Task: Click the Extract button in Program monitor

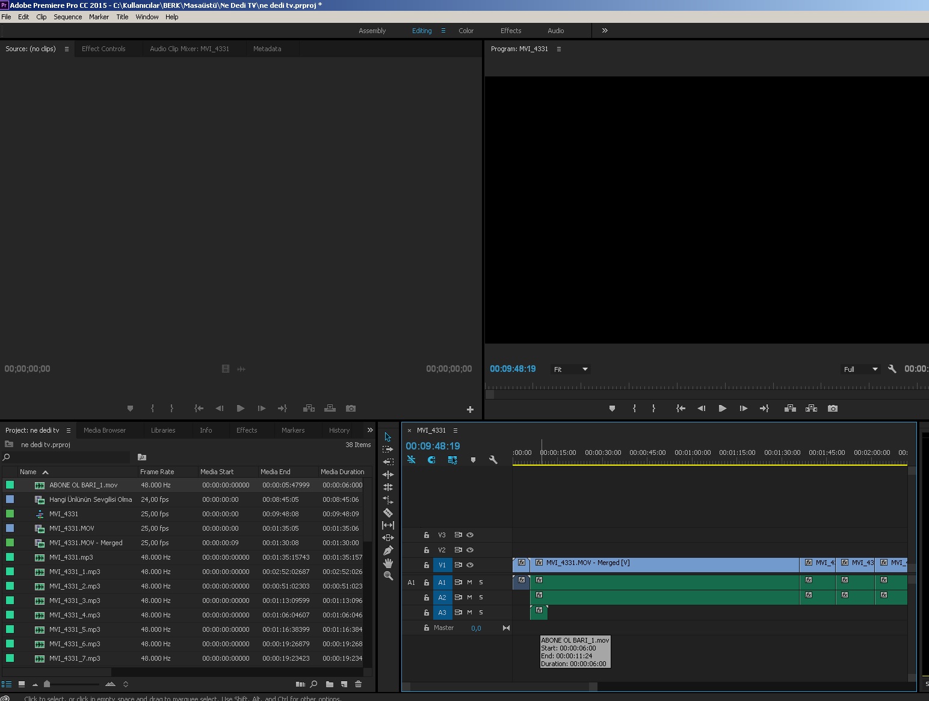Action: point(812,409)
